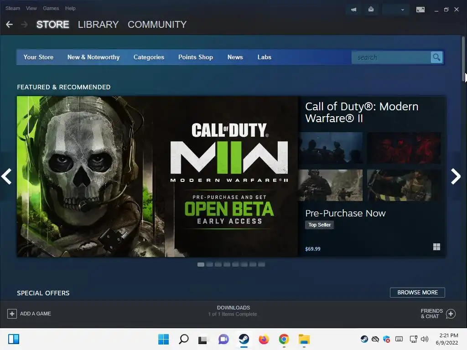The image size is (467, 350).
Task: Click the Windows Security tray icon
Action: click(x=387, y=339)
